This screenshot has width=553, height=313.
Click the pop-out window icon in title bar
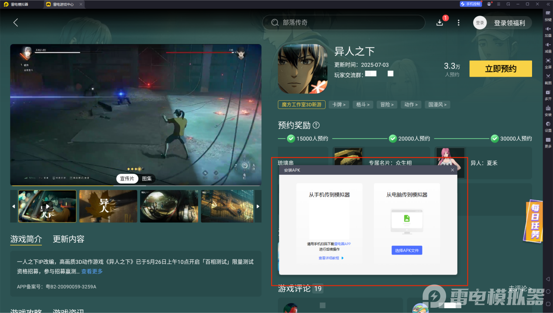[x=508, y=4]
